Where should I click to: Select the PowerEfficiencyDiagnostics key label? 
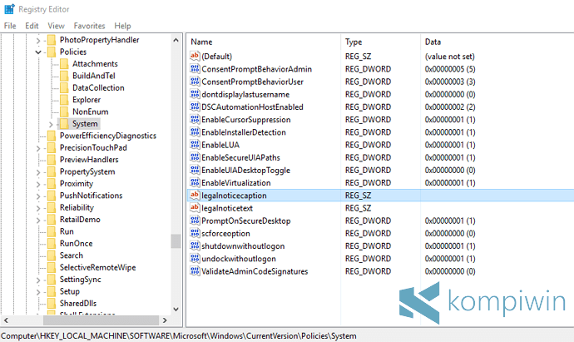108,136
